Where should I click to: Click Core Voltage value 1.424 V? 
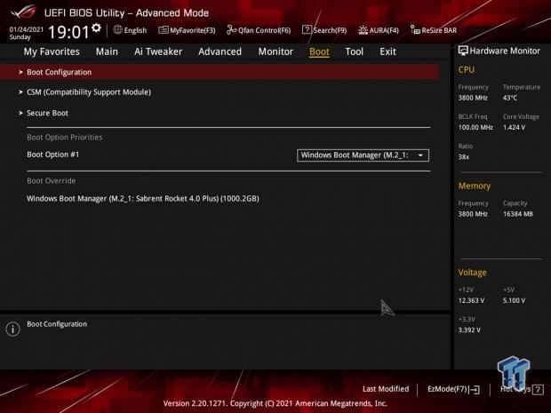(x=514, y=127)
